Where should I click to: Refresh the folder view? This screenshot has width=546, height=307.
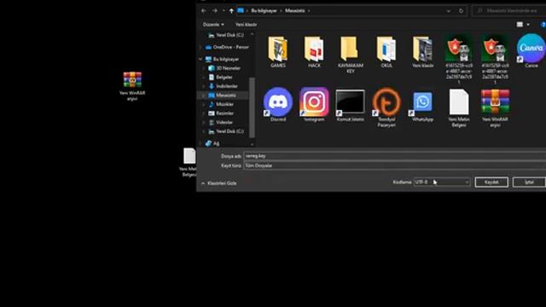pos(461,11)
